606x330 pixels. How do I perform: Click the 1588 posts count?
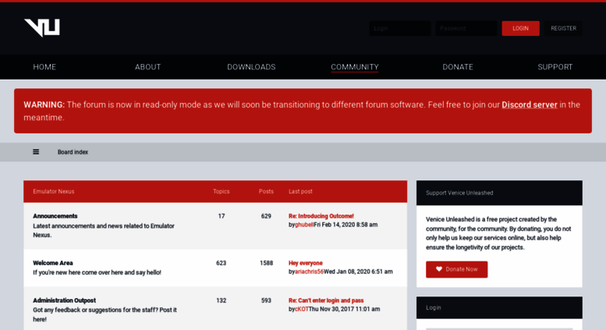coord(266,263)
